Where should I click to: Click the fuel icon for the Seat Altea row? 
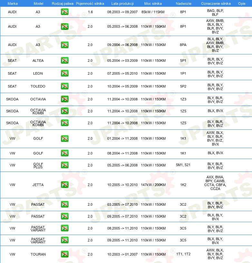click(x=65, y=61)
